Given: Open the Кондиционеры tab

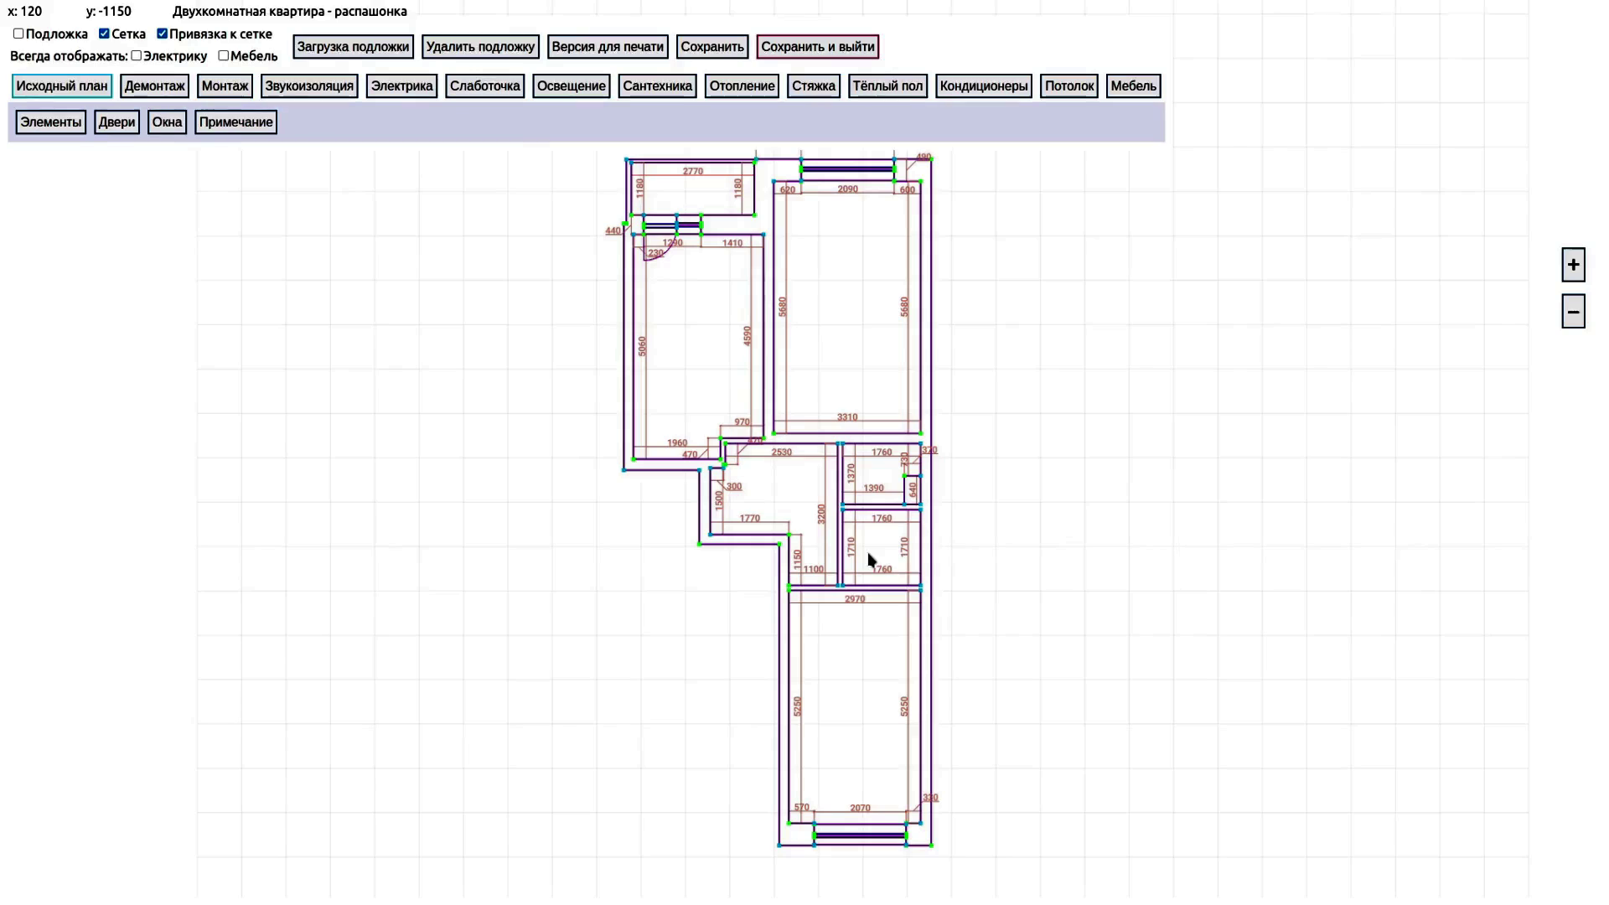Looking at the screenshot, I should (983, 86).
